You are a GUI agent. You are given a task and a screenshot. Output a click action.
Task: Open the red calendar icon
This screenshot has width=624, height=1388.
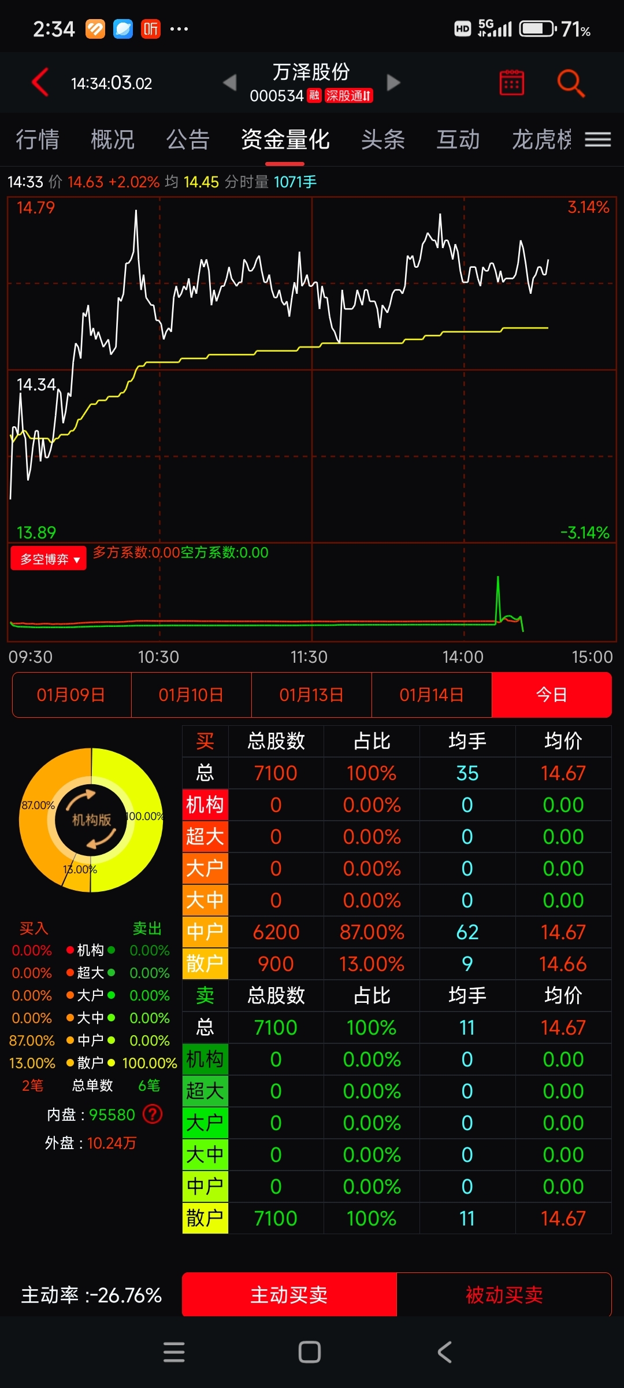[x=511, y=83]
